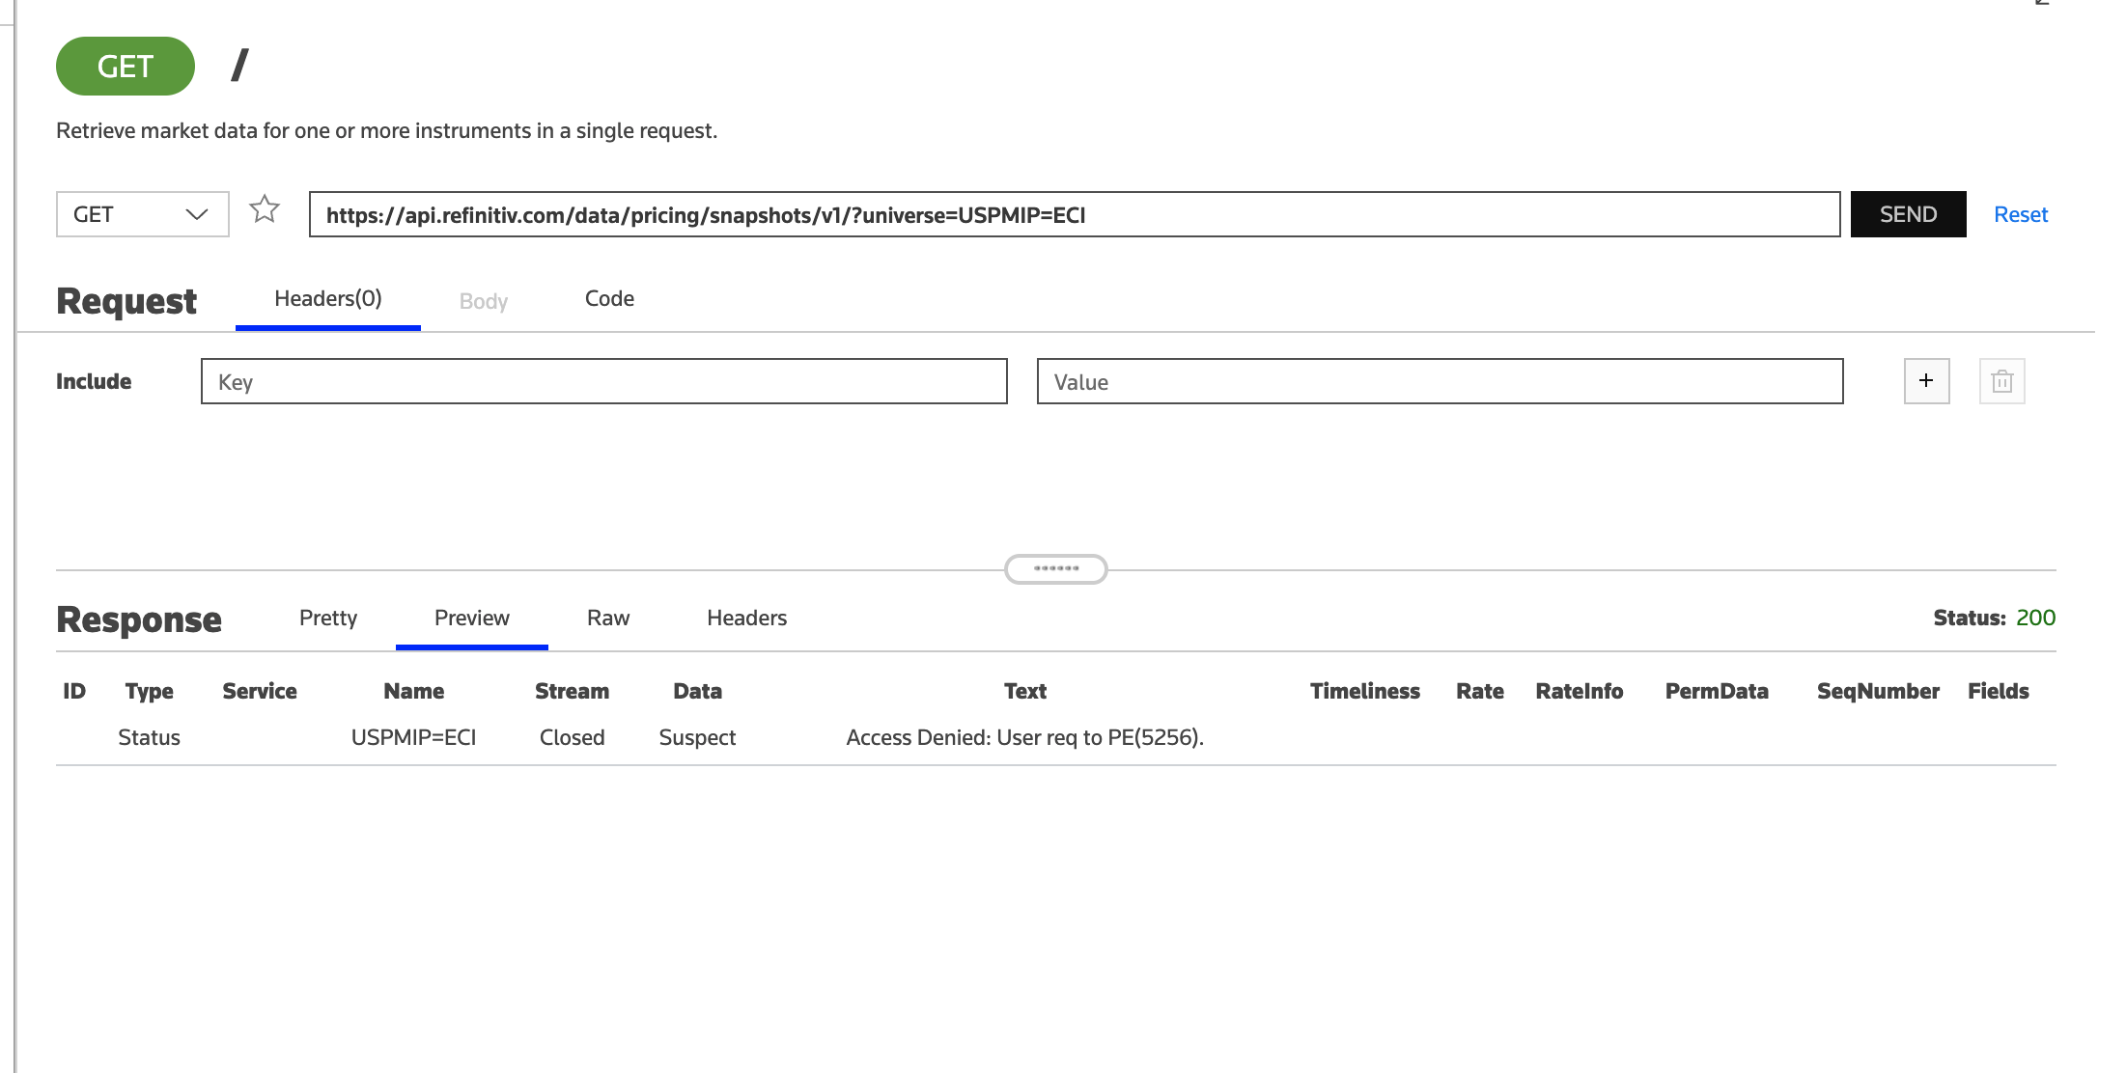Click the Reset link

2020,214
